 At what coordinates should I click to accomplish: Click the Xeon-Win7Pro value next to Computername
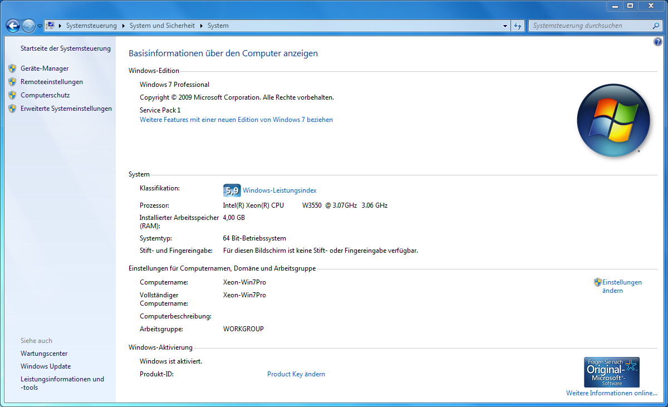tap(244, 282)
